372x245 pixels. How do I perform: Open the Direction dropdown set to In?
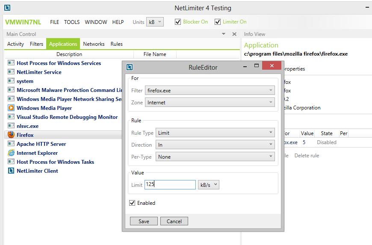point(215,145)
